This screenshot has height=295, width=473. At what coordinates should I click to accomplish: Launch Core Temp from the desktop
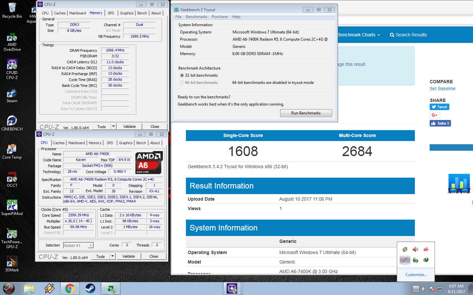pos(12,151)
